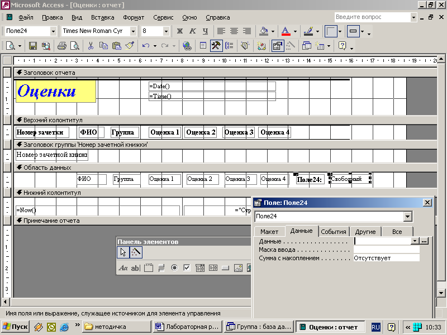Viewport: 447px width, 335px height.
Task: Click the Insert Hyperlink globe icon
Action: click(x=187, y=46)
